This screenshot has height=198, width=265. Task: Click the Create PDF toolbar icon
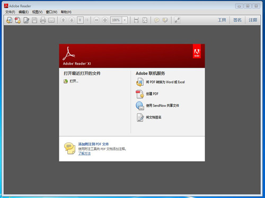(17, 20)
